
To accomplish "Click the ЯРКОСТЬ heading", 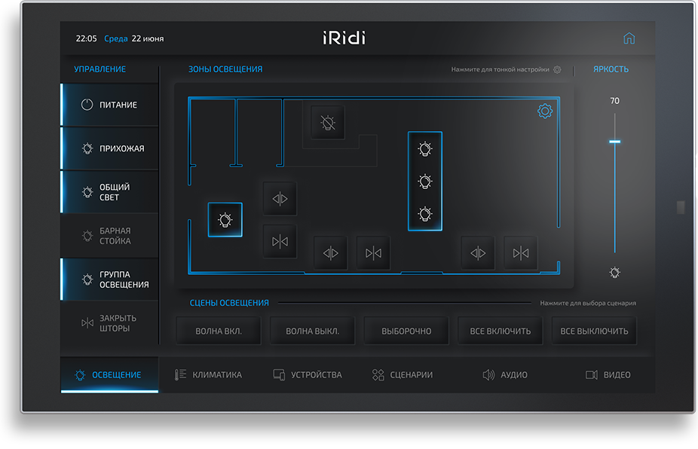I will click(611, 69).
